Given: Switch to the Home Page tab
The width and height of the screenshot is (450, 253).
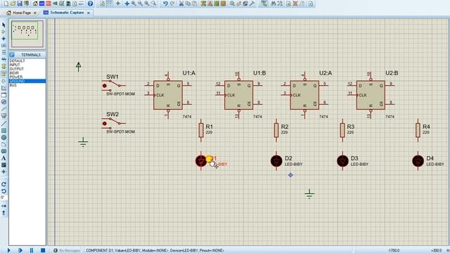Looking at the screenshot, I should [22, 13].
